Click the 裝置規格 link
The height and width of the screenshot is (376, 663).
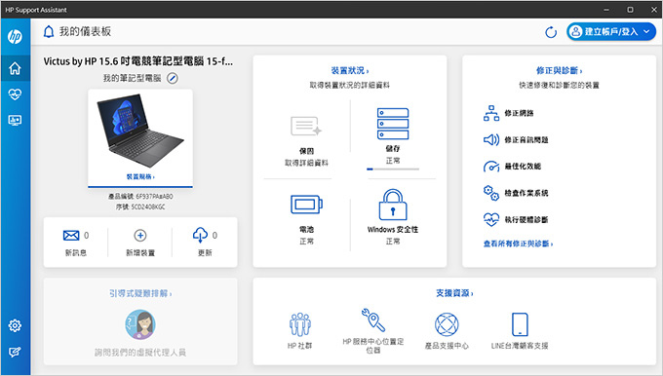click(140, 176)
